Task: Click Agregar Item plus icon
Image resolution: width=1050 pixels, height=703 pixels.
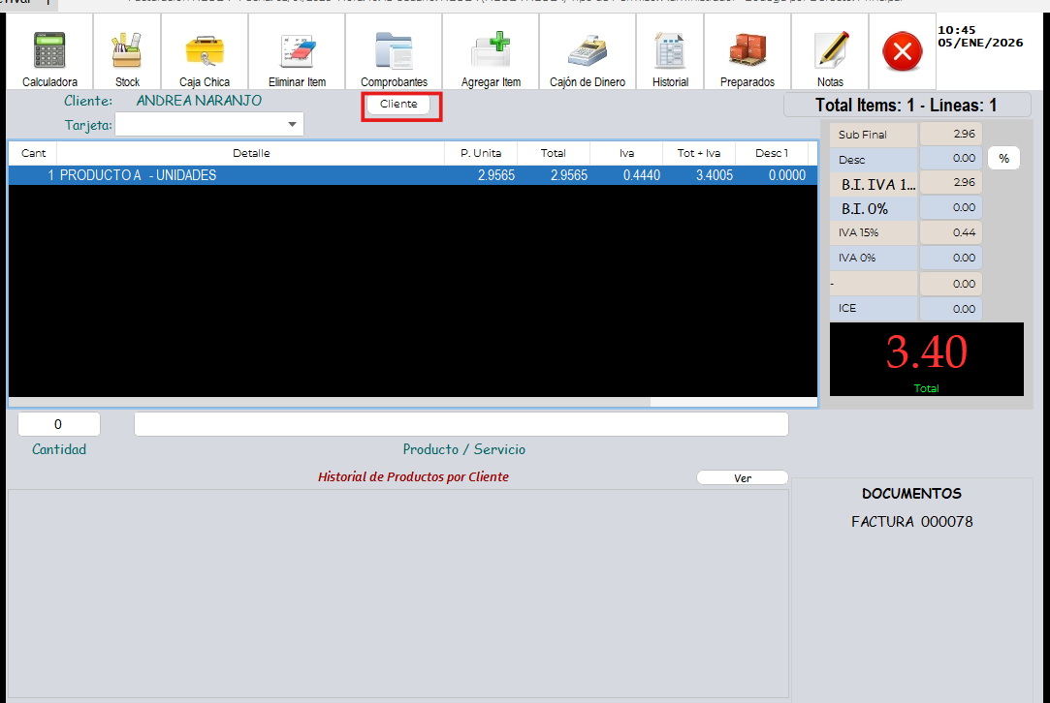Action: (491, 53)
